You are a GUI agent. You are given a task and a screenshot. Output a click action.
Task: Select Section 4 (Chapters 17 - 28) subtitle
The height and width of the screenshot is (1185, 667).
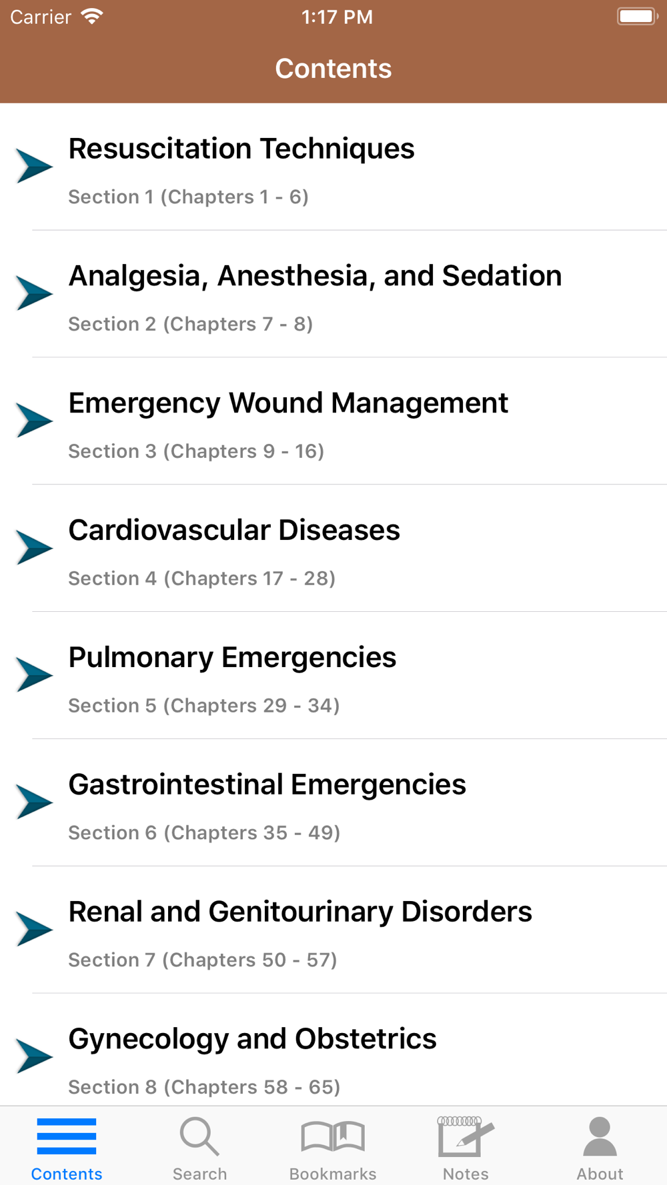point(201,579)
